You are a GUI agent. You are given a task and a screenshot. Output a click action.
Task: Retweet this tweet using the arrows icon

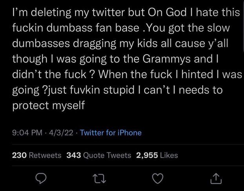pos(100,178)
